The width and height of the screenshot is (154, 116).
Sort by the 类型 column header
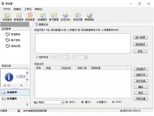click(53, 68)
